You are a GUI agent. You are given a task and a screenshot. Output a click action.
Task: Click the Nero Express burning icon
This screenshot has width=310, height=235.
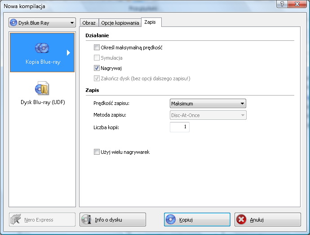tap(16, 219)
